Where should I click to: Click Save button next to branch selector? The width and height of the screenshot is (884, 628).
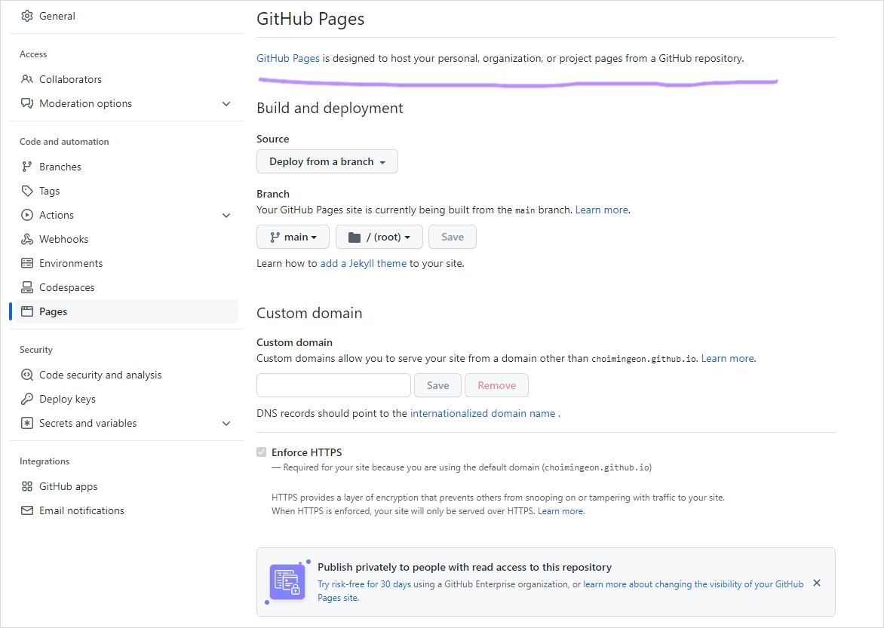tap(452, 237)
